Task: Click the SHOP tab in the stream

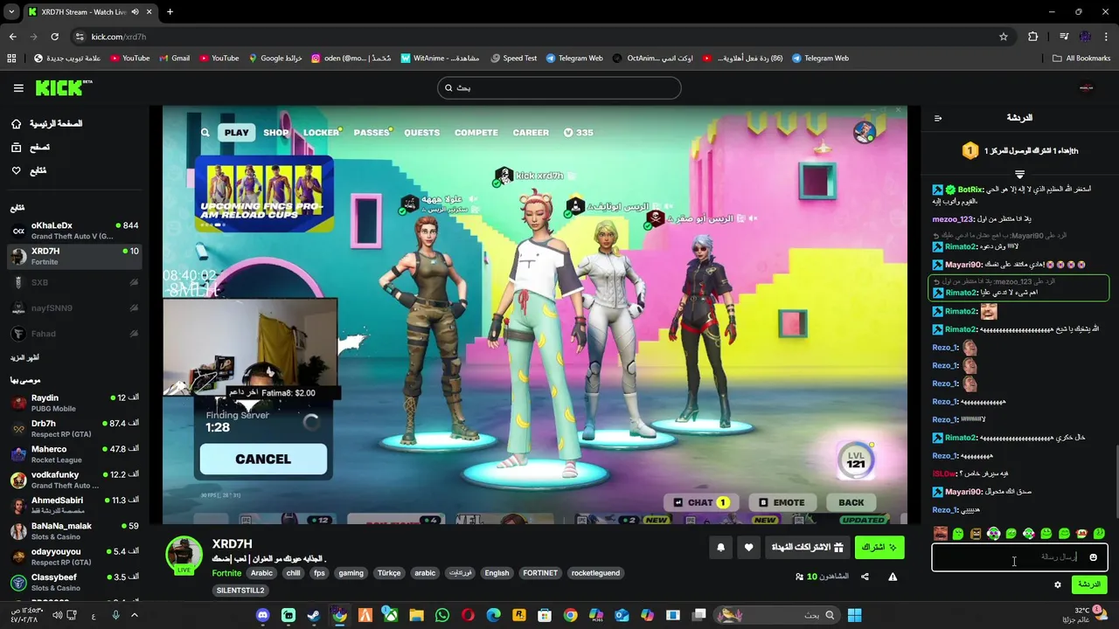Action: pos(276,133)
